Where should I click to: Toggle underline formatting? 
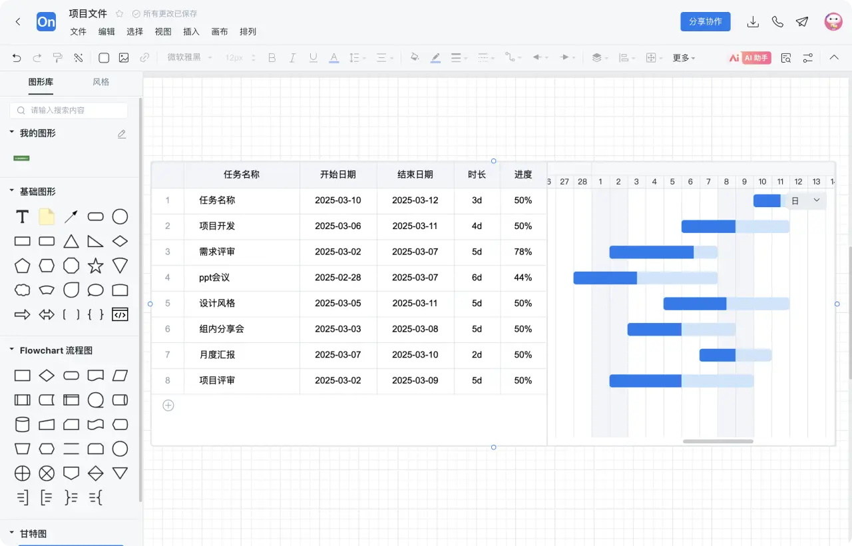tap(313, 58)
